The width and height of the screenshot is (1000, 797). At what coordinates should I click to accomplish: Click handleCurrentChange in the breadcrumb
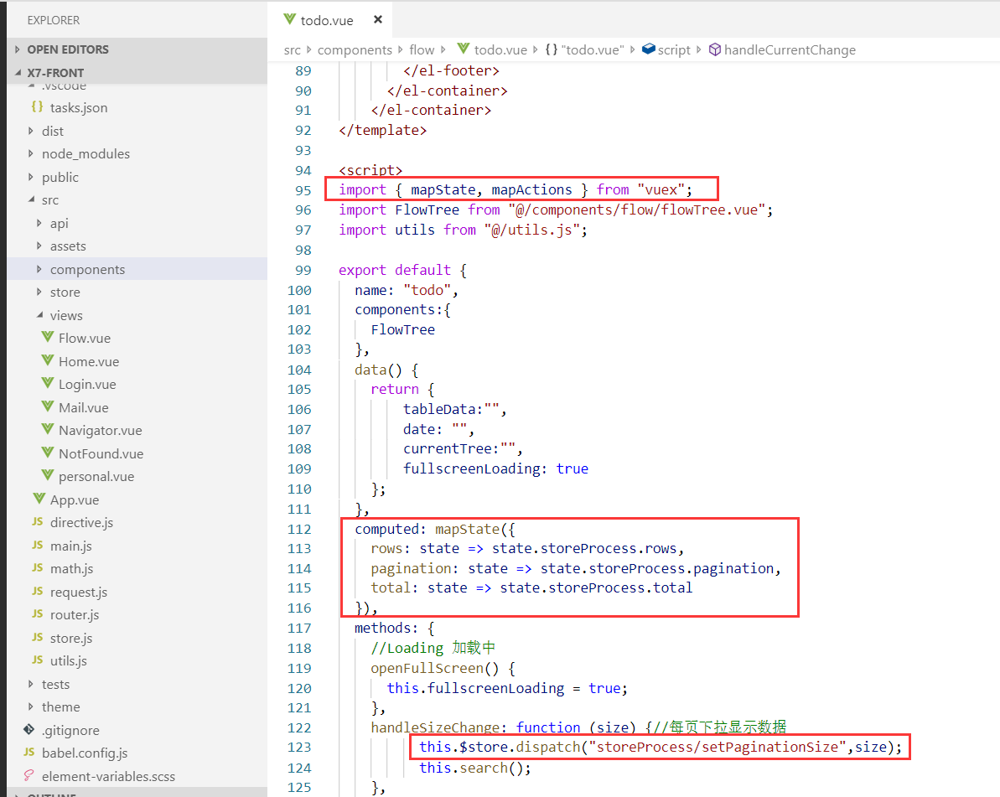[x=790, y=49]
